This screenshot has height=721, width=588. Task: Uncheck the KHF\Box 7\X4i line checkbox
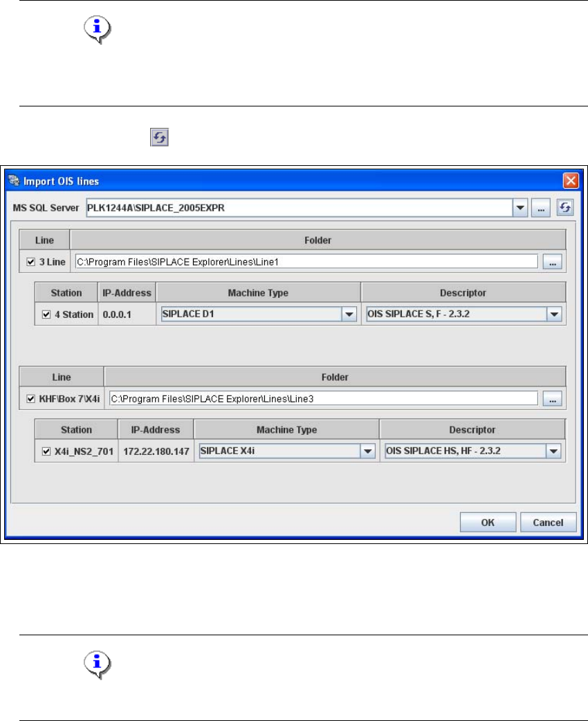click(31, 399)
